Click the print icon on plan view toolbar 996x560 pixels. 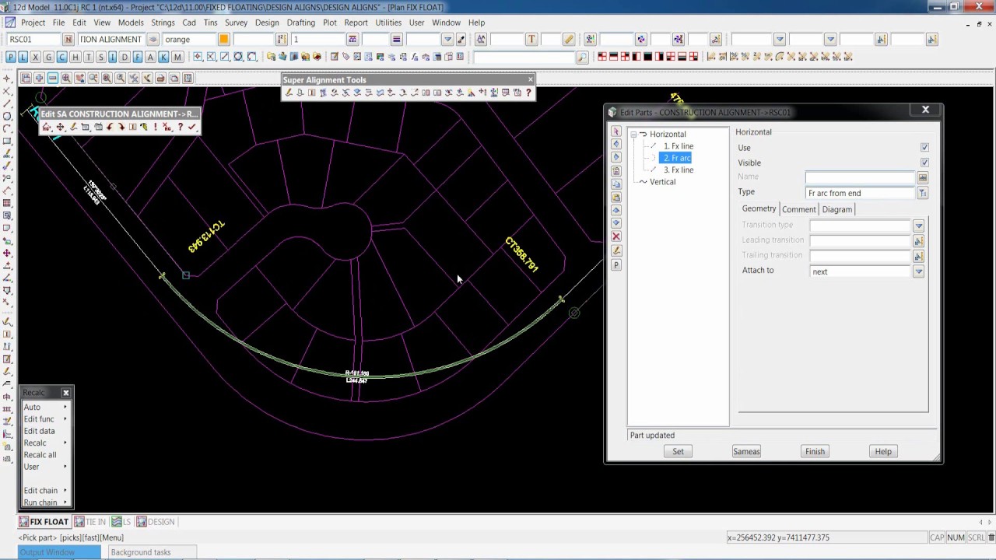tap(160, 78)
